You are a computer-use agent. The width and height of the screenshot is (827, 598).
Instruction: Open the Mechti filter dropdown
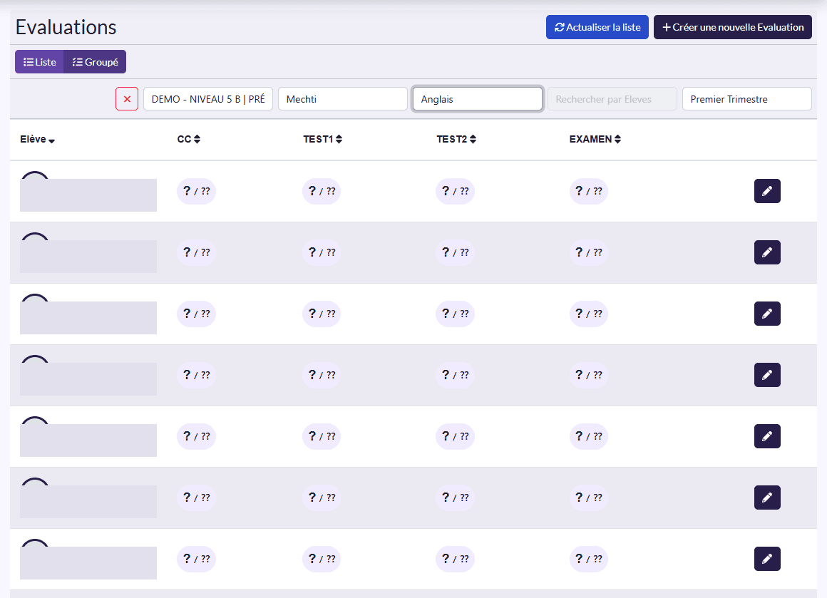click(343, 98)
